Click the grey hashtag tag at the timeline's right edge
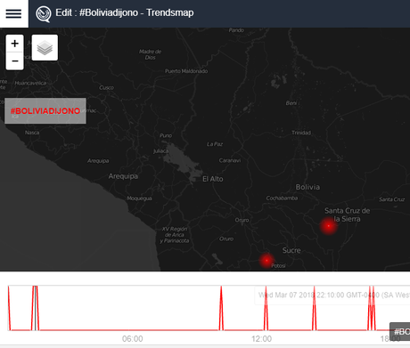Screen dimensions: 410x348 (x=400, y=331)
